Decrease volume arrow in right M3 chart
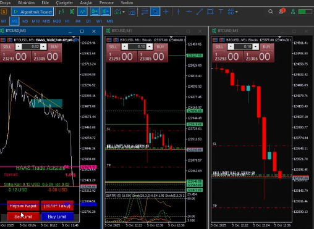The height and width of the screenshot is (229, 314). click(x=231, y=47)
